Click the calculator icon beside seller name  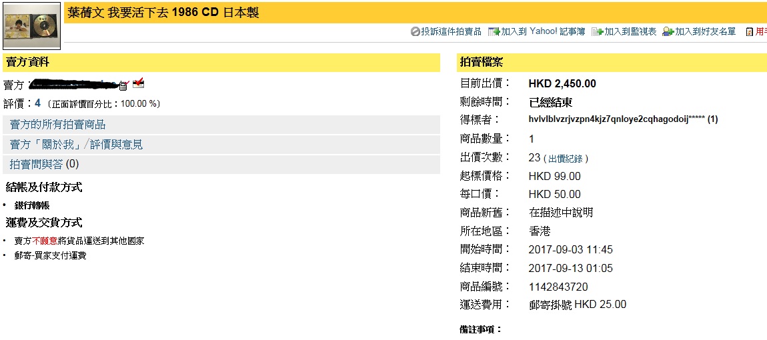click(x=124, y=85)
